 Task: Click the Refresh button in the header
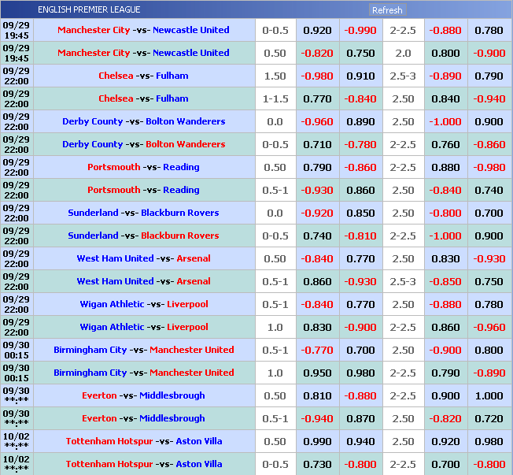[386, 10]
